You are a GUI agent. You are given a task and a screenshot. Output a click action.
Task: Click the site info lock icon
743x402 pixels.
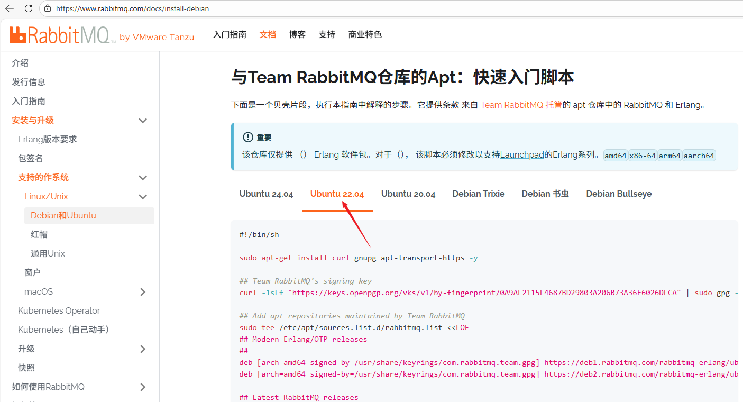(48, 8)
